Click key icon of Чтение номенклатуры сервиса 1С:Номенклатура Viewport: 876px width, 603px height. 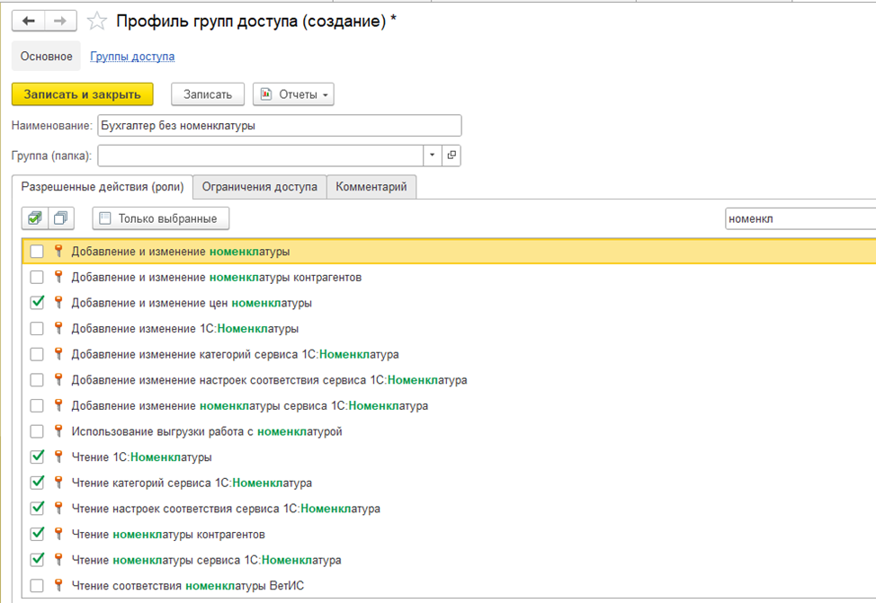click(x=58, y=560)
